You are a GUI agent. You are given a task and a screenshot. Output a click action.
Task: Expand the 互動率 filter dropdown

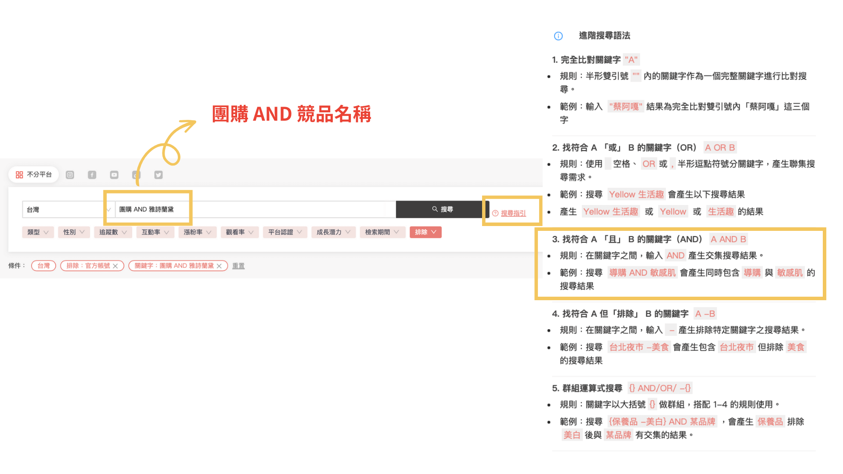pyautogui.click(x=155, y=232)
